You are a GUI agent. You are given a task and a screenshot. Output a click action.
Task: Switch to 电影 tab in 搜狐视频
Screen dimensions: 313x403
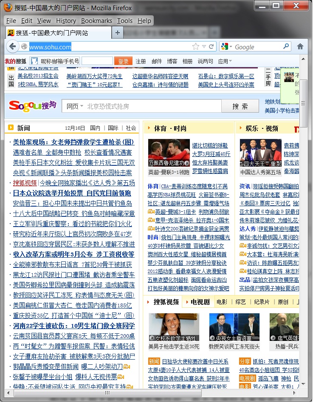(x=222, y=302)
